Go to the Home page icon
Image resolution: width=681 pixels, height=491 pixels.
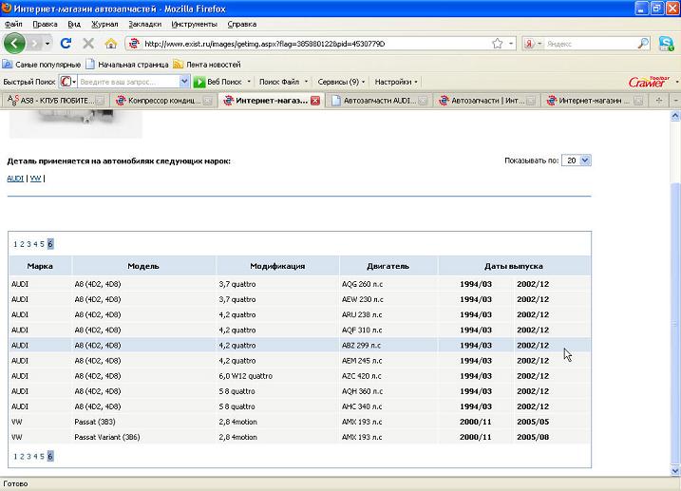click(x=111, y=44)
